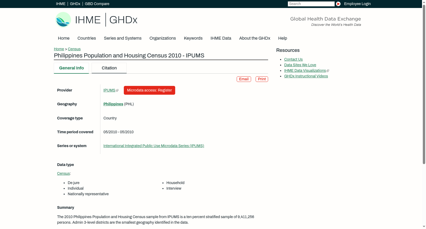The height and width of the screenshot is (229, 426).
Task: Click the 'Household' list item
Action: click(175, 183)
